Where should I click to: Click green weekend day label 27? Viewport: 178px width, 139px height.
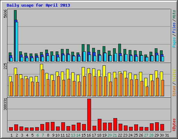[146, 135]
